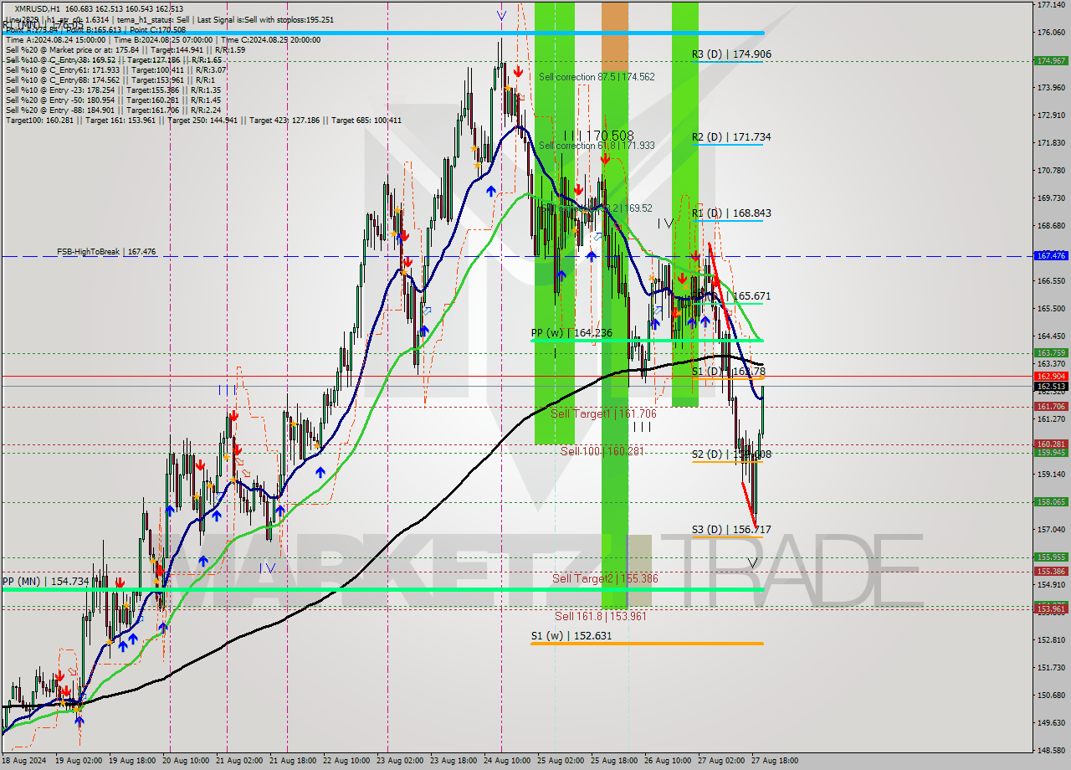The image size is (1071, 770).
Task: Click the Sell %10 @ Entry -23 line
Action: (113, 90)
